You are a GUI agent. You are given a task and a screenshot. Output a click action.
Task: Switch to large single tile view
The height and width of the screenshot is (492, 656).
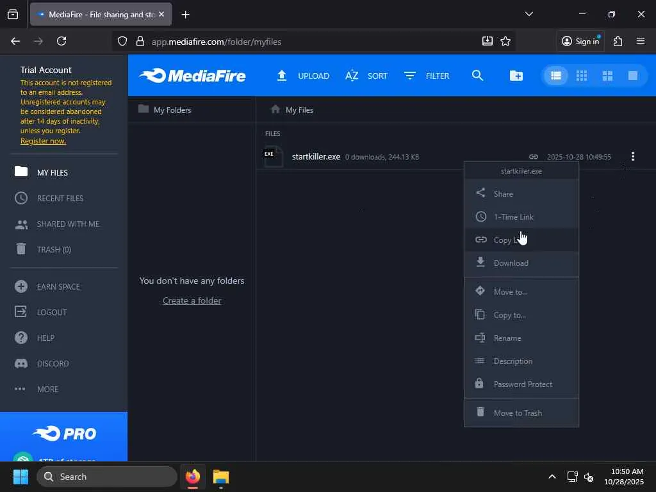coord(633,76)
